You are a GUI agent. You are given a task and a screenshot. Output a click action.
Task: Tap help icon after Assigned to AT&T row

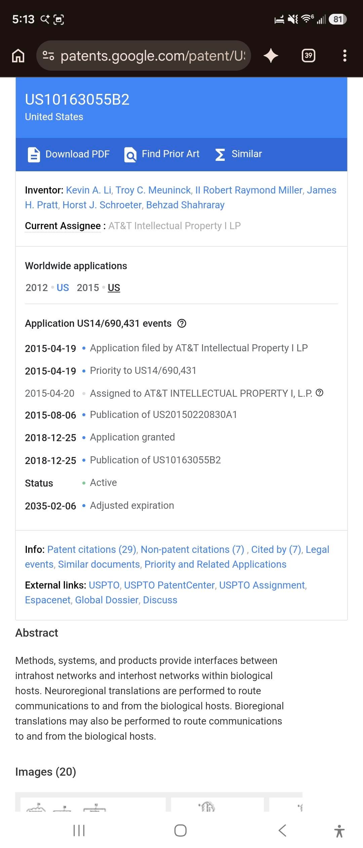pyautogui.click(x=320, y=393)
